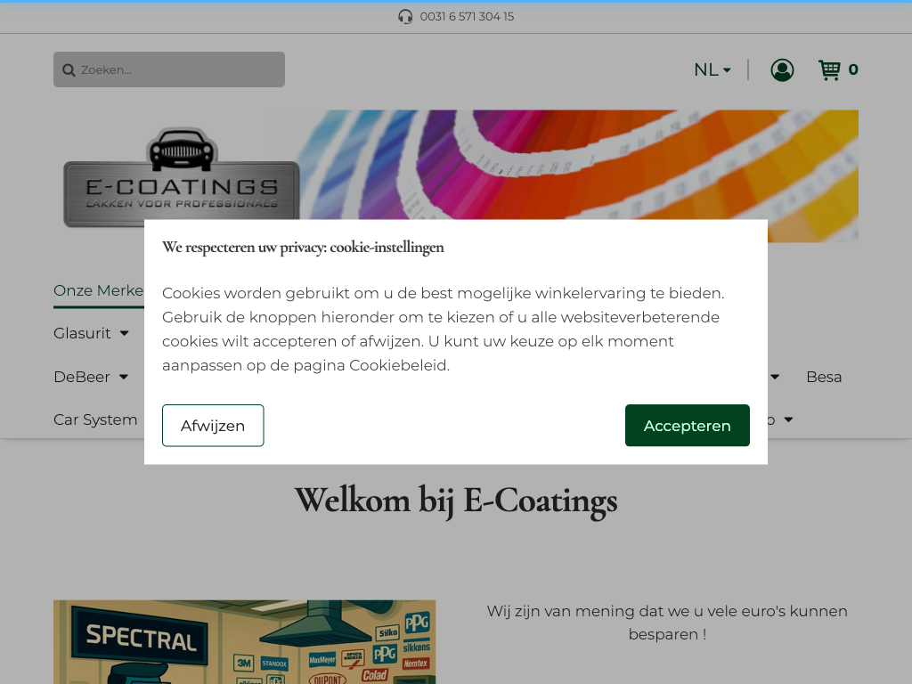Open the shopping cart icon
This screenshot has width=912, height=684.
click(829, 69)
